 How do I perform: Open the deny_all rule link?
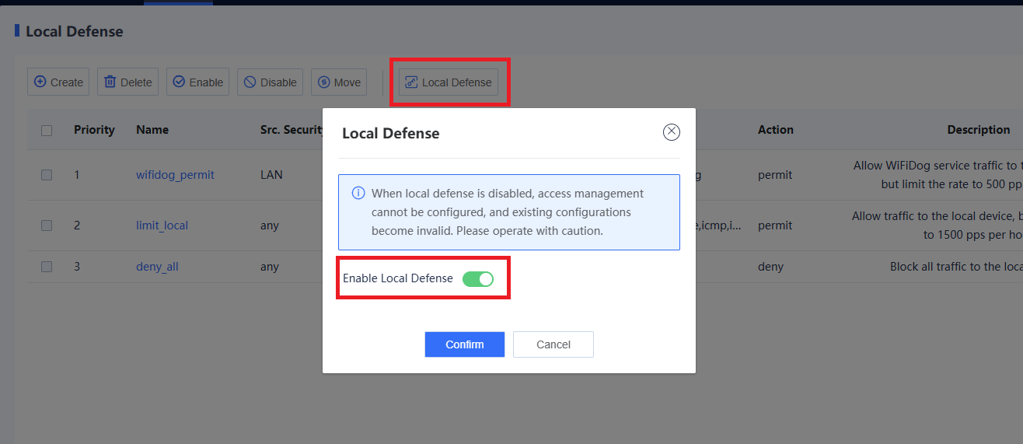157,267
